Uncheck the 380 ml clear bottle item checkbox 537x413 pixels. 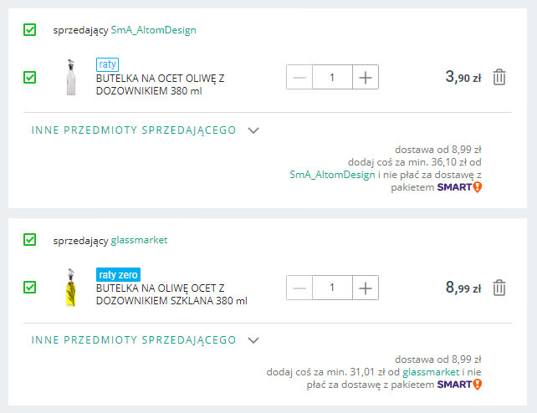click(x=30, y=77)
